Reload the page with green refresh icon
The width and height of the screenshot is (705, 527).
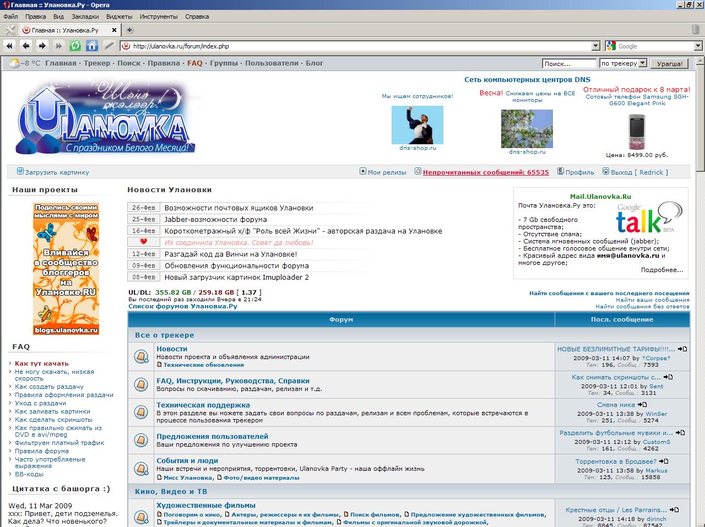75,46
